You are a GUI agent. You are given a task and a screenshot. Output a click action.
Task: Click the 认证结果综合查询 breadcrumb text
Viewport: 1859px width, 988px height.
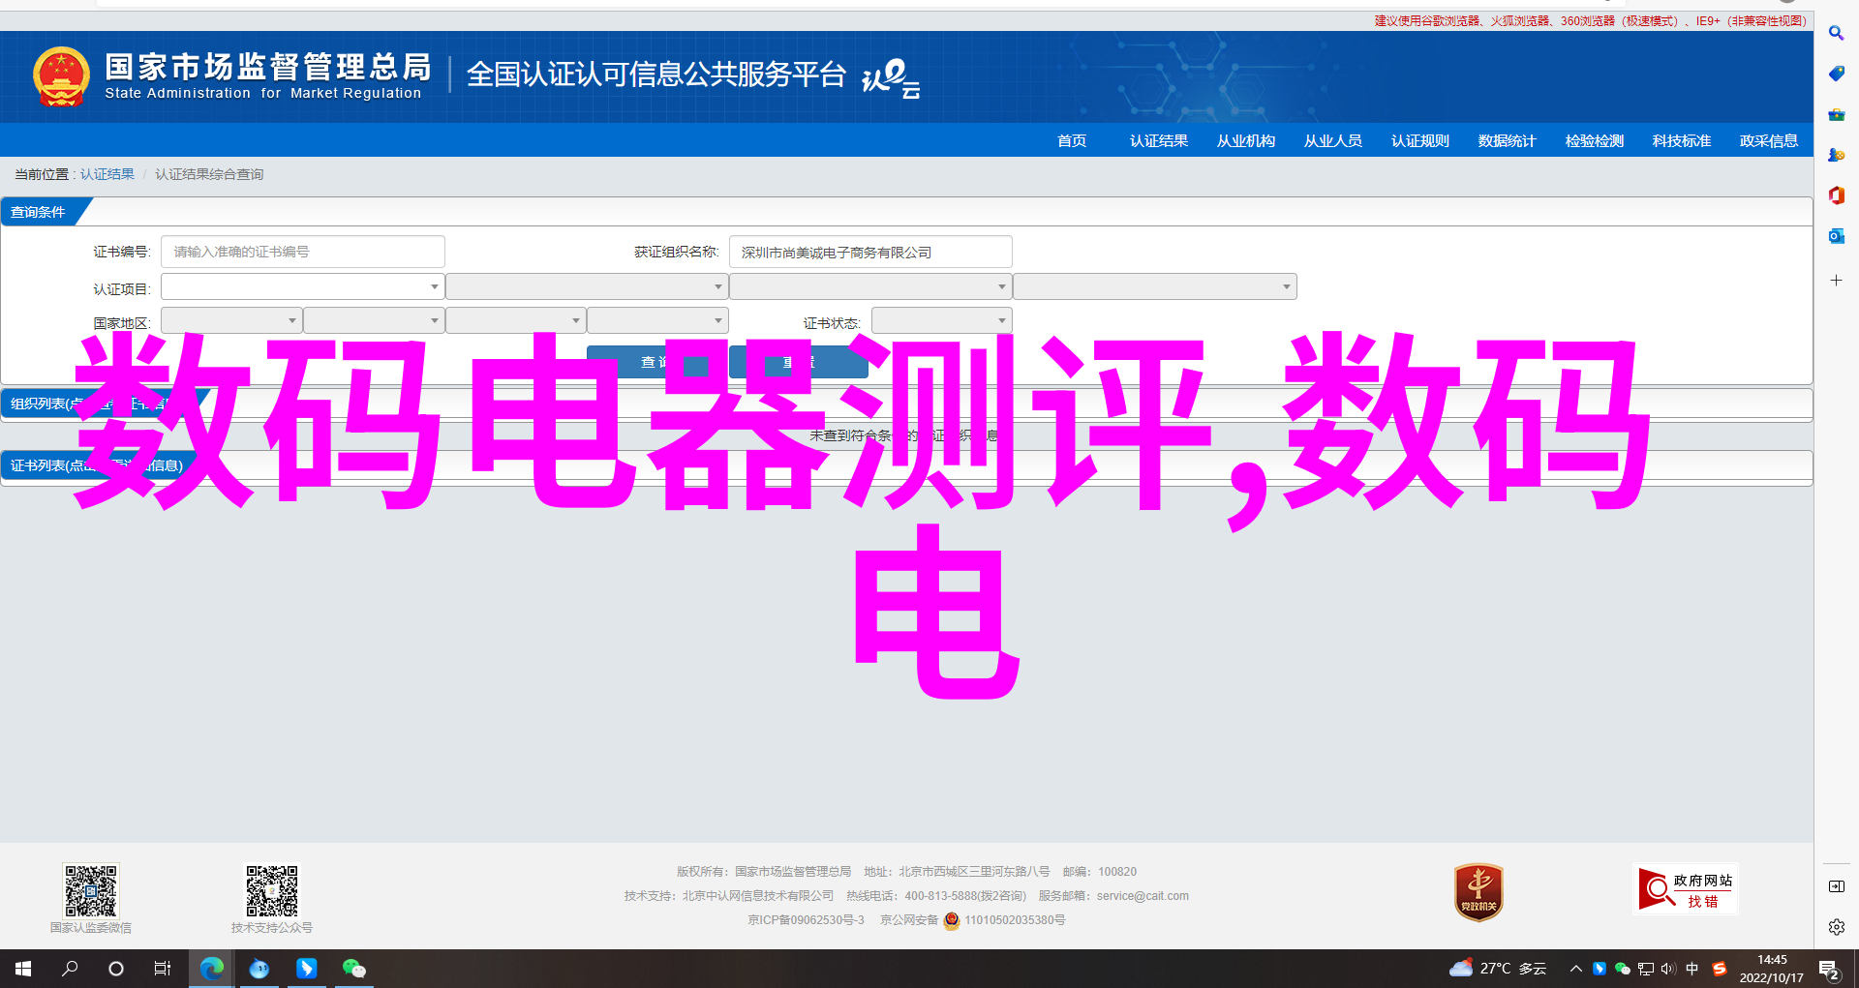coord(209,174)
